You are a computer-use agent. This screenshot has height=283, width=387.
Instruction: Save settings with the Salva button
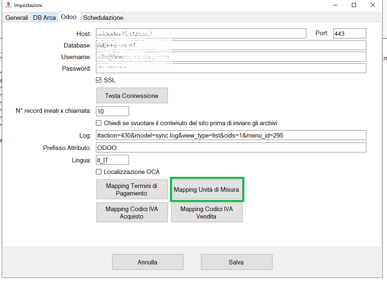point(236,262)
